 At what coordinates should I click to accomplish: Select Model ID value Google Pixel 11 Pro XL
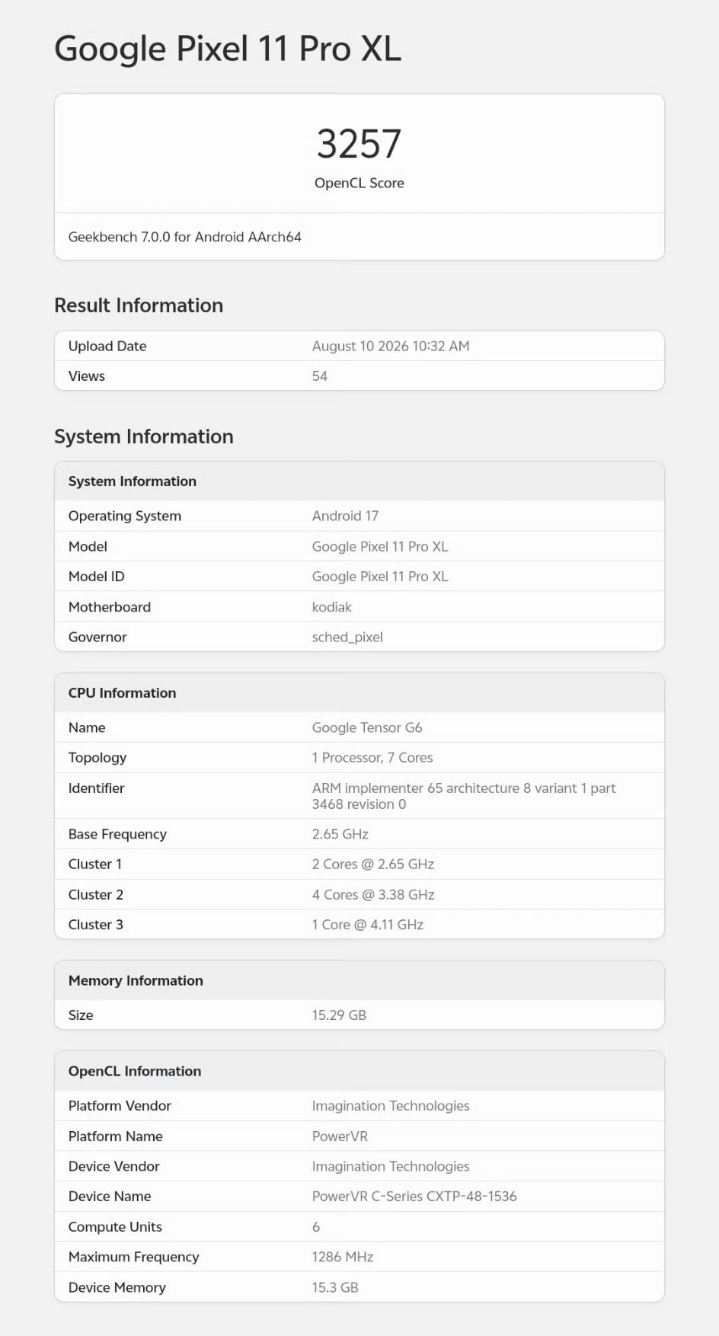[x=380, y=577]
